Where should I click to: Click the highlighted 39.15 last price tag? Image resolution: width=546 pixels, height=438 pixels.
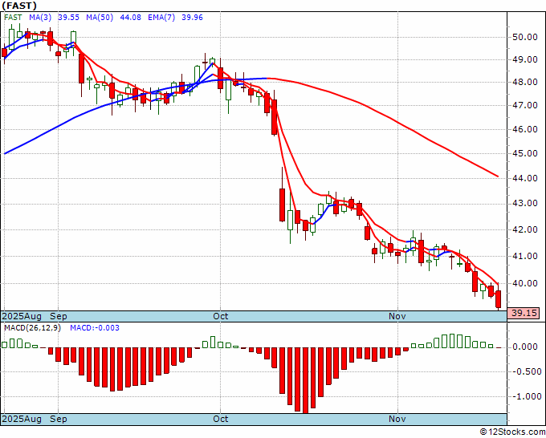pyautogui.click(x=524, y=313)
